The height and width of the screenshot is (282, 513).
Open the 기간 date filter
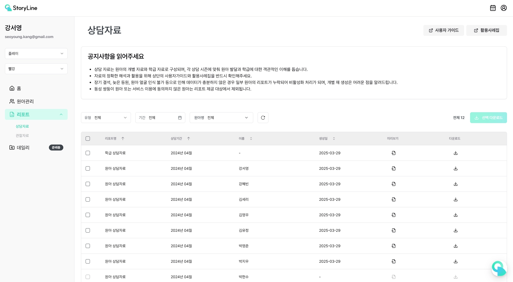pyautogui.click(x=160, y=118)
